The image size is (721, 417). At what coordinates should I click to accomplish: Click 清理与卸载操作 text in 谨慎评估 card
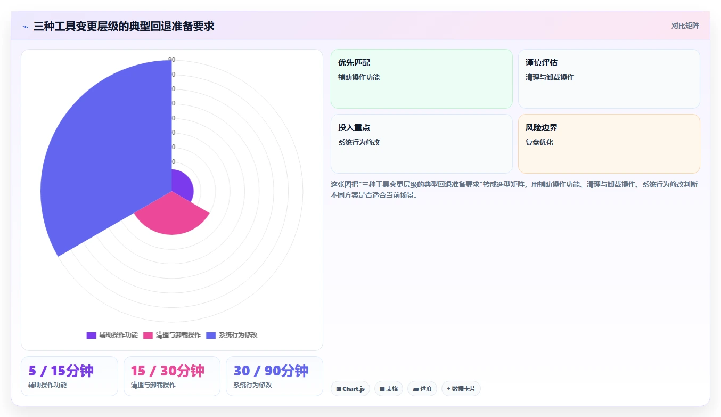(550, 77)
